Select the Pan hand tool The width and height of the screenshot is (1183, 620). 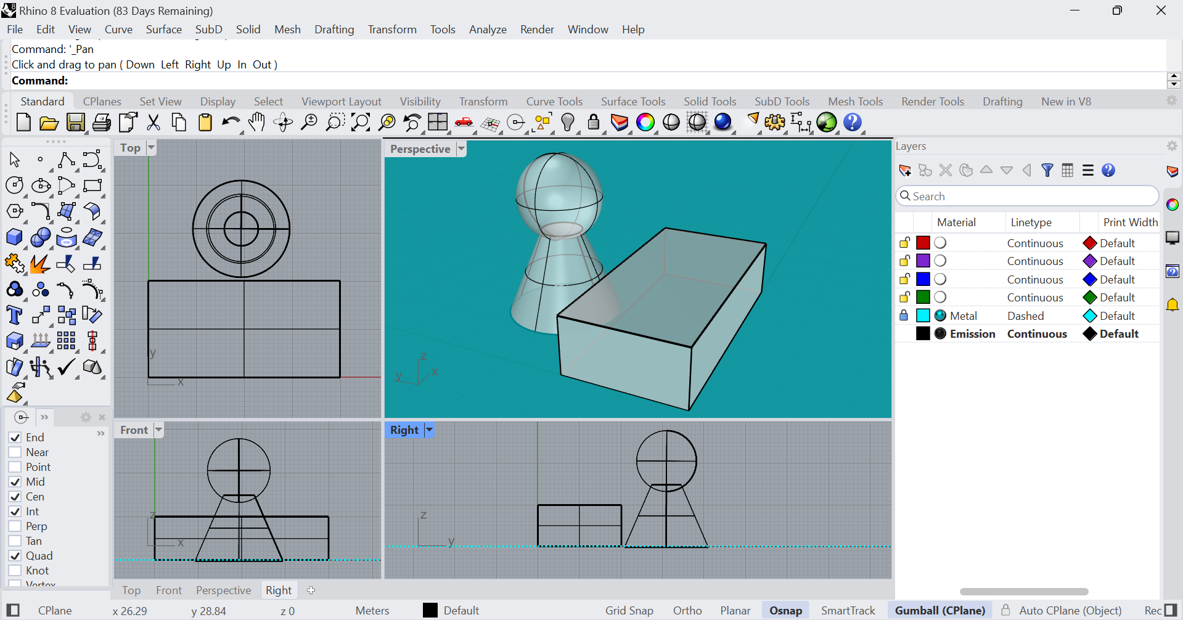click(x=256, y=123)
